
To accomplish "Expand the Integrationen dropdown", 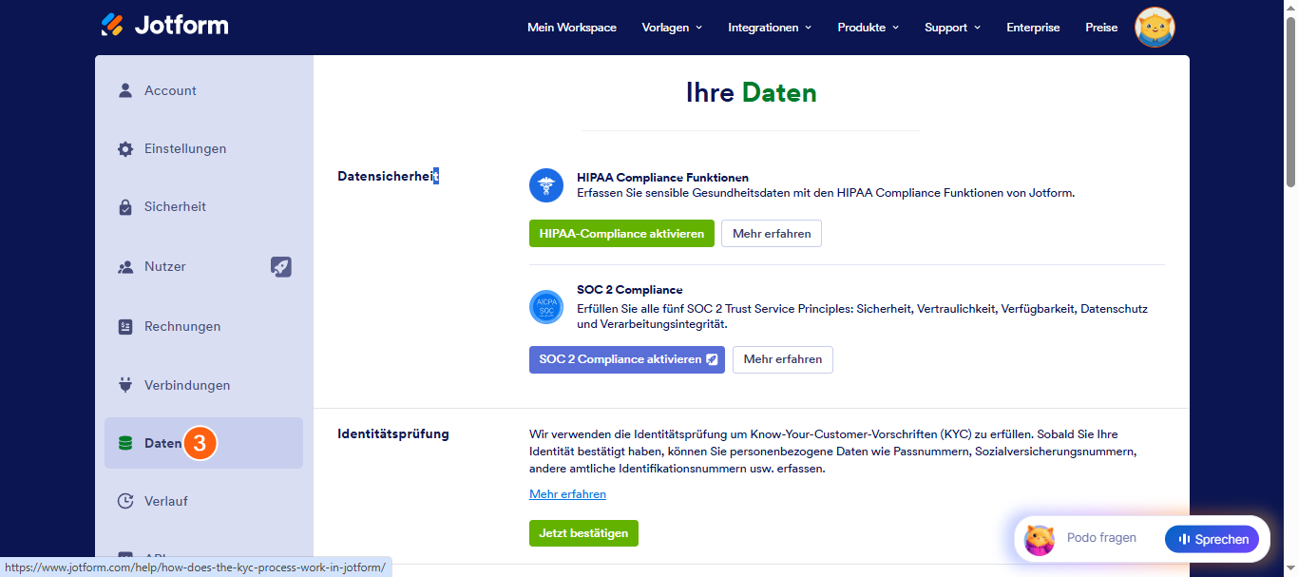I will coord(770,28).
